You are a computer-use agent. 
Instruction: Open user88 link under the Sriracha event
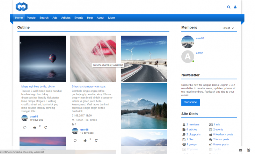(x=84, y=130)
